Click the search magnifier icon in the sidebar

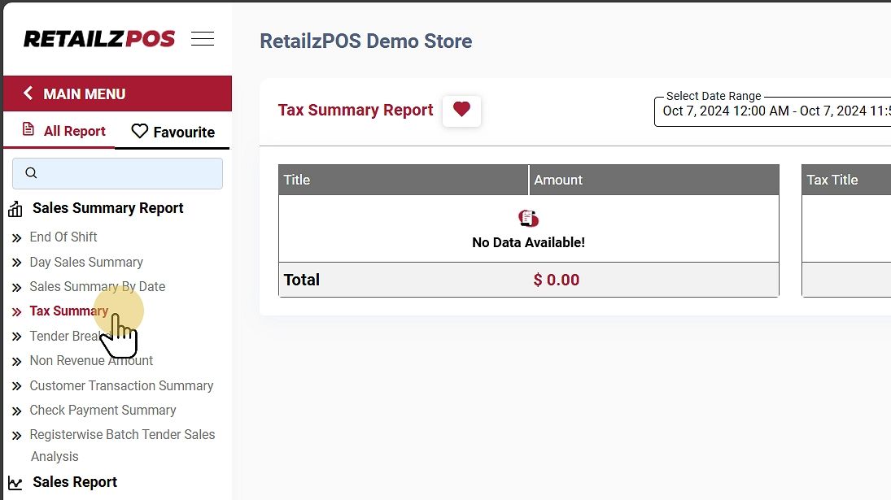(32, 173)
